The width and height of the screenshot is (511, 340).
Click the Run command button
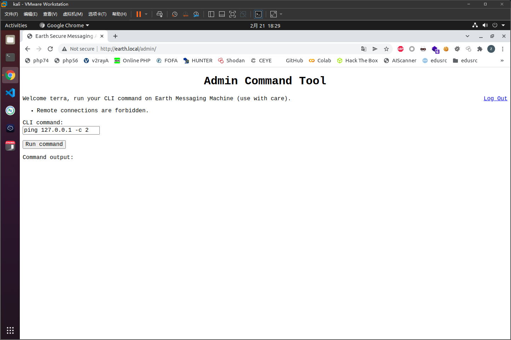click(44, 144)
